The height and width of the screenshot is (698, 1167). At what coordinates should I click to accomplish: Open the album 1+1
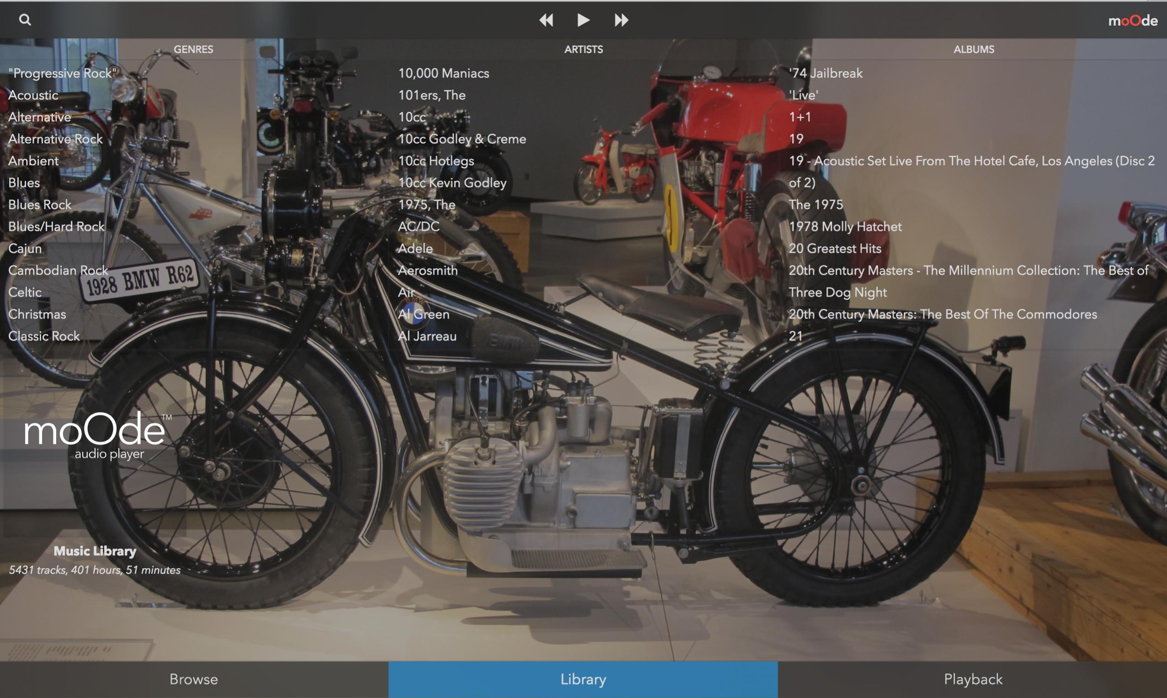click(799, 117)
